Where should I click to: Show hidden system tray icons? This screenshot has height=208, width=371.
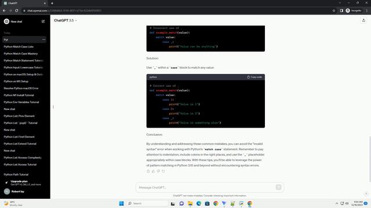(x=336, y=203)
